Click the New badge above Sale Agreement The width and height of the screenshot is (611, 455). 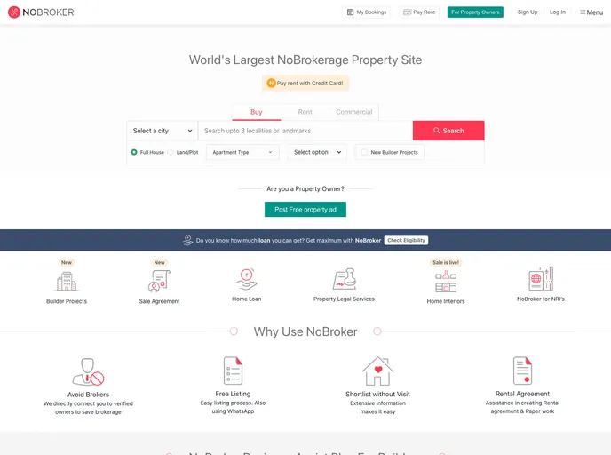[159, 262]
